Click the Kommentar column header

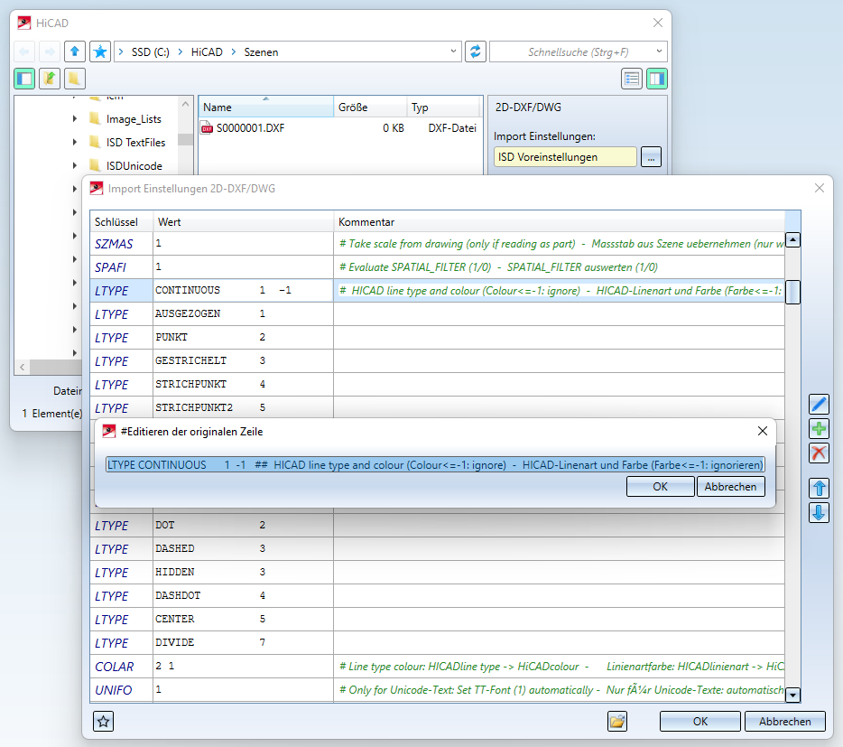(559, 221)
